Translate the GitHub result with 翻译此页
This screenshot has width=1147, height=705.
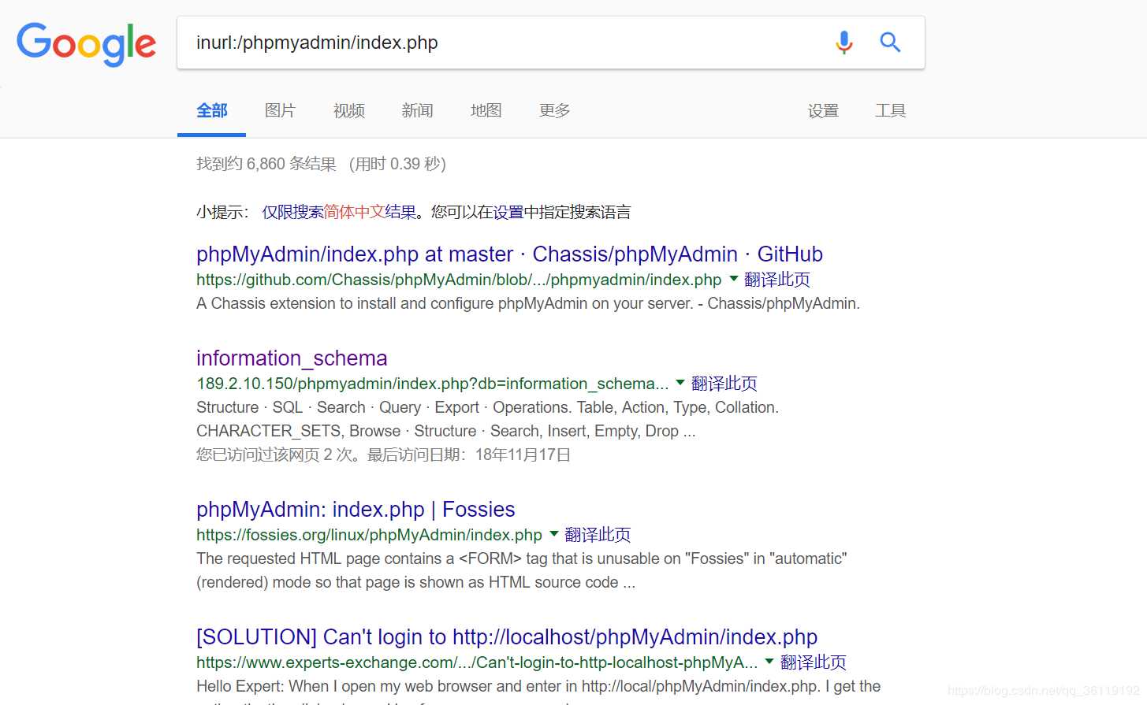[777, 280]
